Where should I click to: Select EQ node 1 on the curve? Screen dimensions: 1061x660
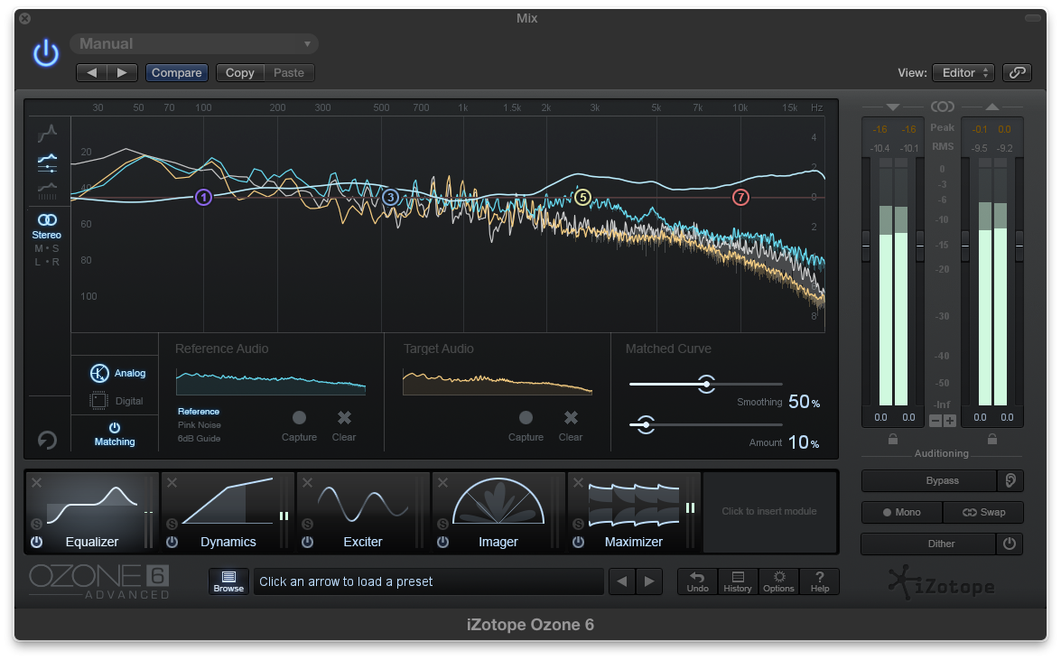pos(204,197)
